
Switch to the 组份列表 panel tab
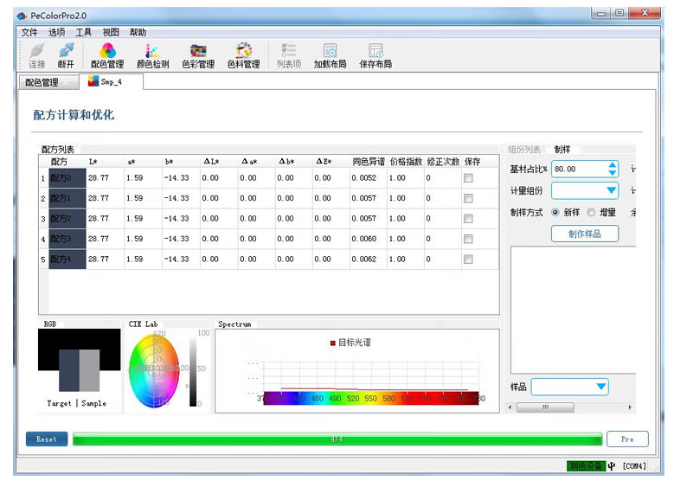point(524,150)
